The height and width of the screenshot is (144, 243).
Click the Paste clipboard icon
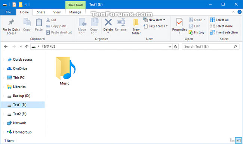tap(39, 23)
